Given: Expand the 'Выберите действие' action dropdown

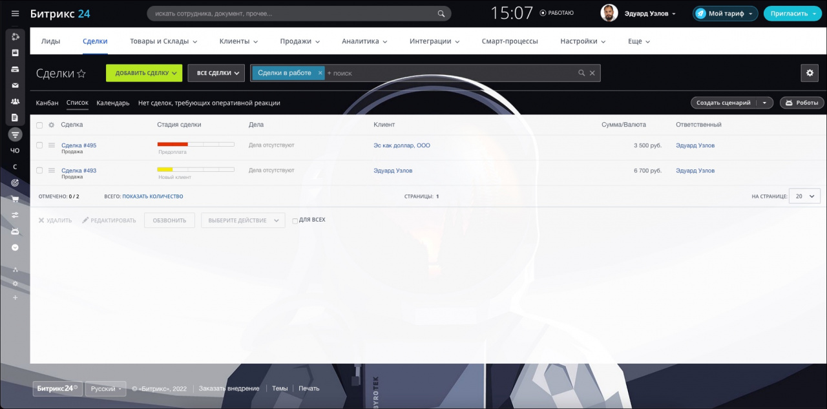Looking at the screenshot, I should (242, 220).
